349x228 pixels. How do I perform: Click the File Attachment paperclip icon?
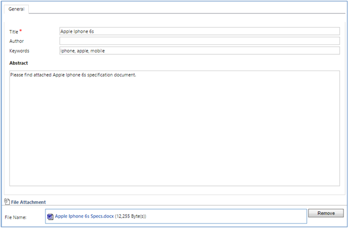[7, 201]
